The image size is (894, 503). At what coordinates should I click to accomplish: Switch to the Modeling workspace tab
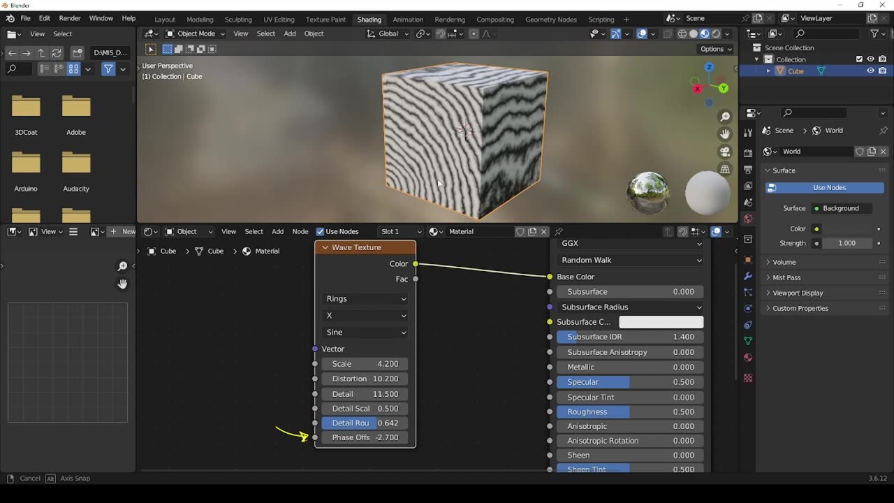200,20
